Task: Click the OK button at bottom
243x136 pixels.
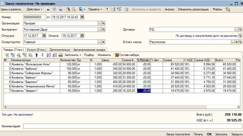Action: pyautogui.click(x=209, y=134)
